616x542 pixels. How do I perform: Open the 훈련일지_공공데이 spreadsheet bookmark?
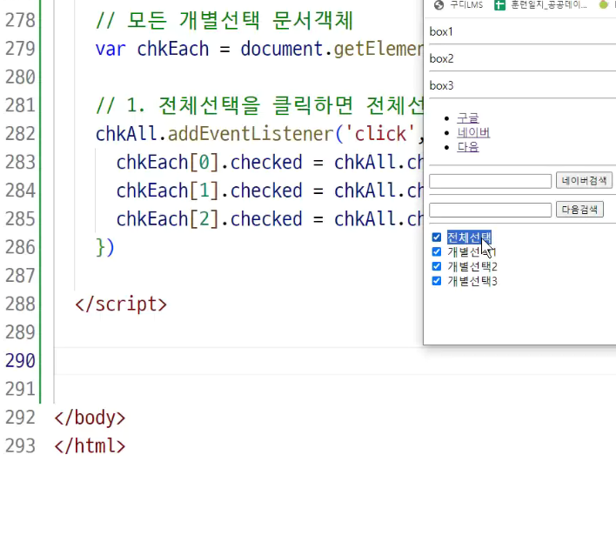[540, 4]
